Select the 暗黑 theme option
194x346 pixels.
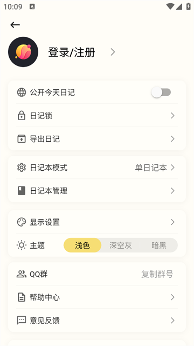(159, 245)
